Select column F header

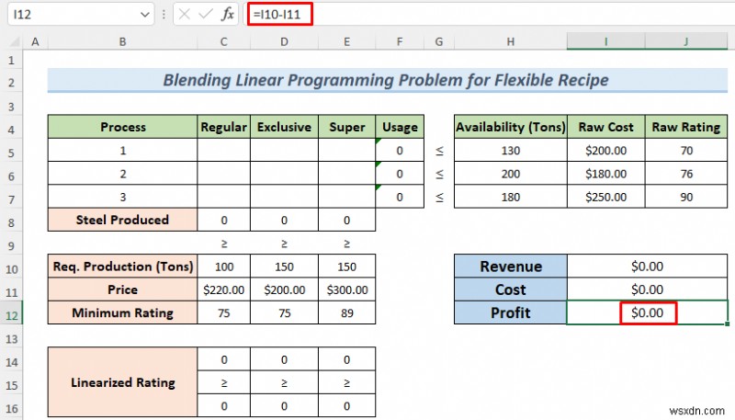(x=400, y=41)
